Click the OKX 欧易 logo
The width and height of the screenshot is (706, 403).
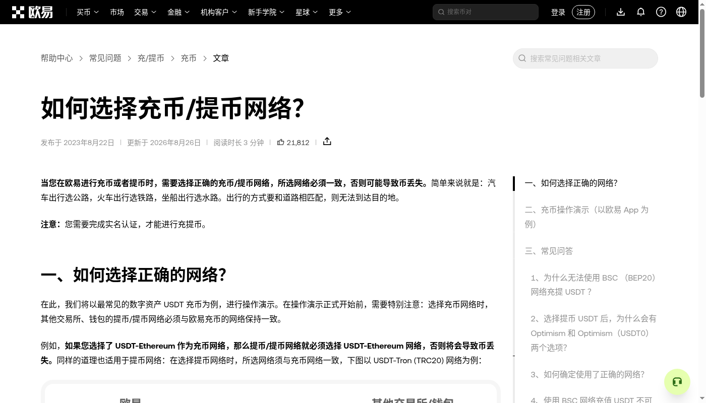32,12
